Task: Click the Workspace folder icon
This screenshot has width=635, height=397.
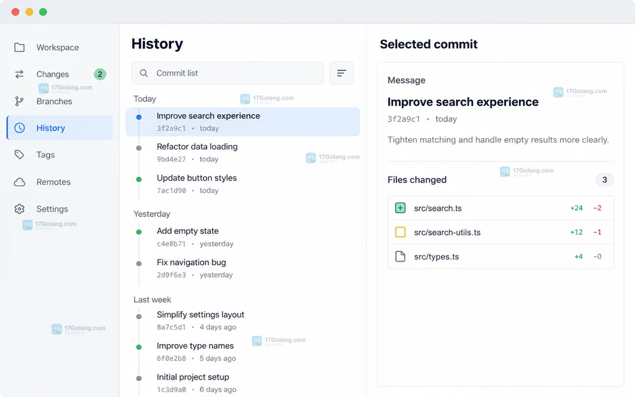Action: click(x=19, y=47)
